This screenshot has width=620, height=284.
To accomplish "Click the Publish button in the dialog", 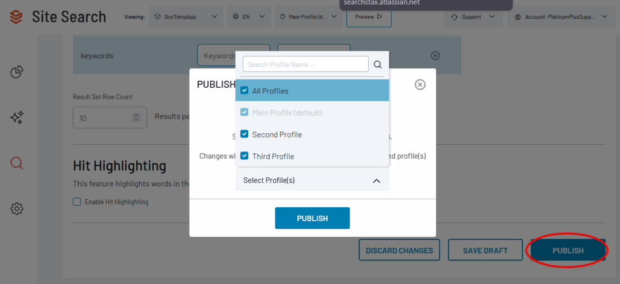I will click(312, 218).
